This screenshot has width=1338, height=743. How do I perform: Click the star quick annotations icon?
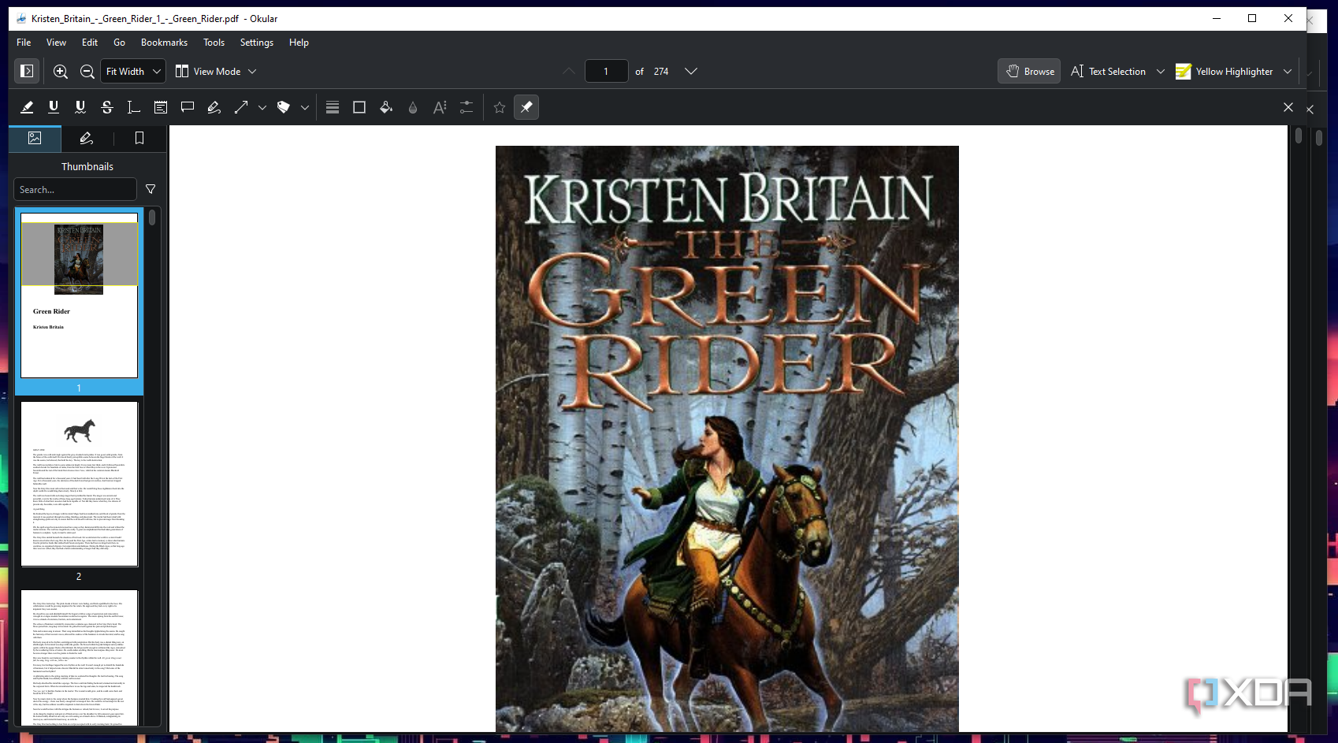[x=500, y=107]
